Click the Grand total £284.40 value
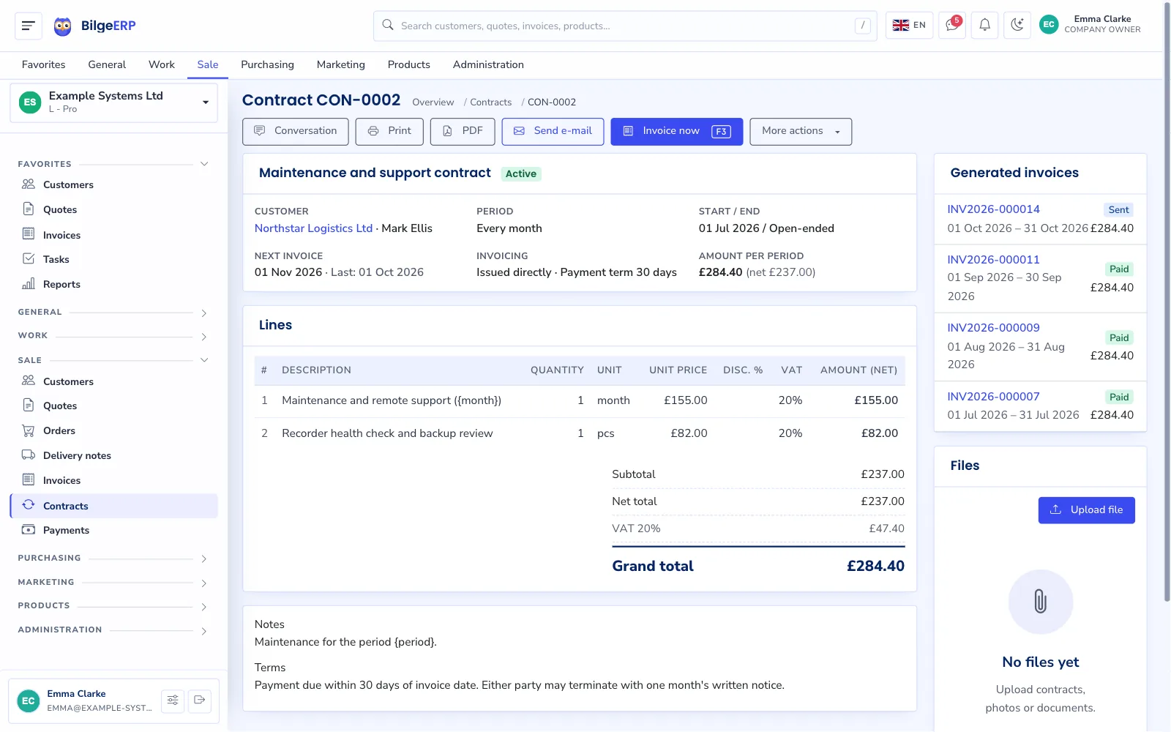Image resolution: width=1171 pixels, height=732 pixels. coord(875,566)
